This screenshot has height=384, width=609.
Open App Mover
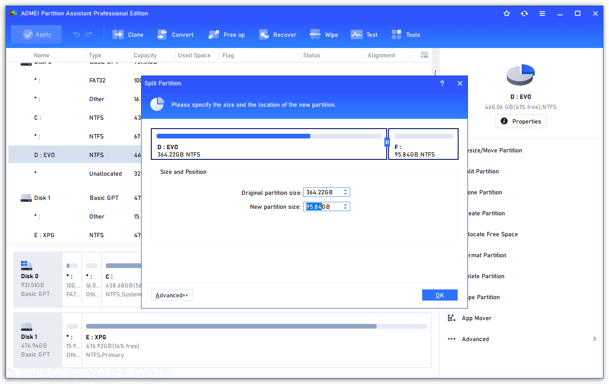[x=476, y=318]
